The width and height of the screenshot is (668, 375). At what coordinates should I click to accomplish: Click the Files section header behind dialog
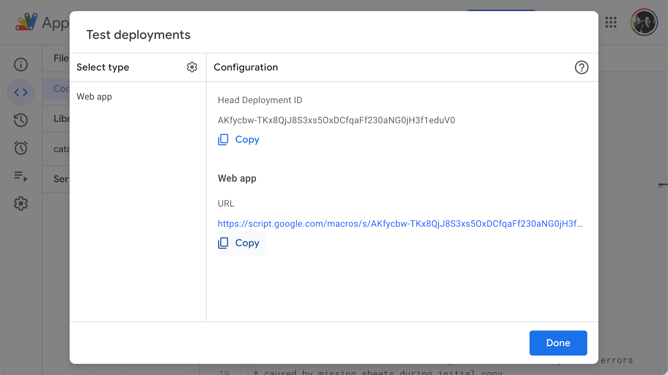point(61,58)
